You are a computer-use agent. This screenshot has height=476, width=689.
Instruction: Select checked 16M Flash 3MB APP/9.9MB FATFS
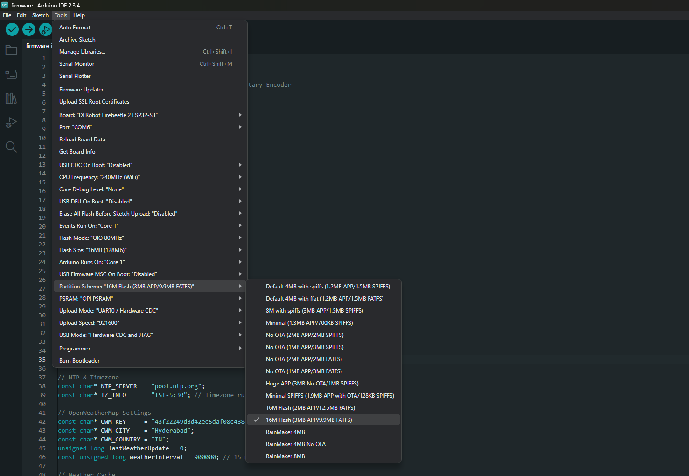pos(324,420)
